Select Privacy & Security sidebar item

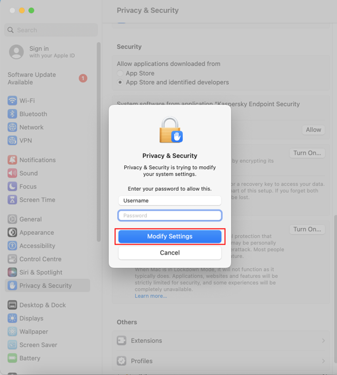[45, 286]
